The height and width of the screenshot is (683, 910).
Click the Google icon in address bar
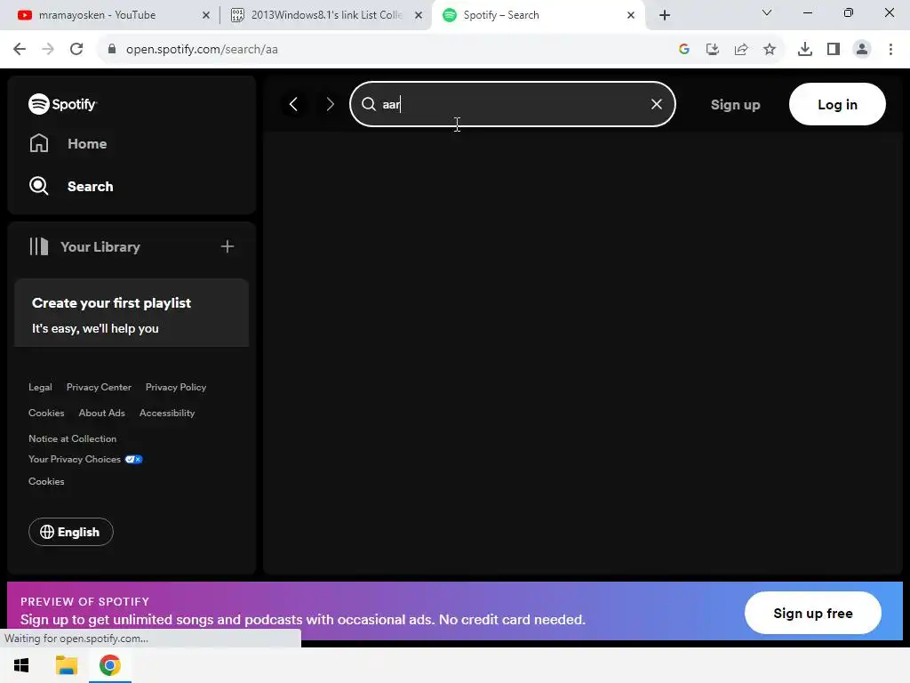coord(684,50)
